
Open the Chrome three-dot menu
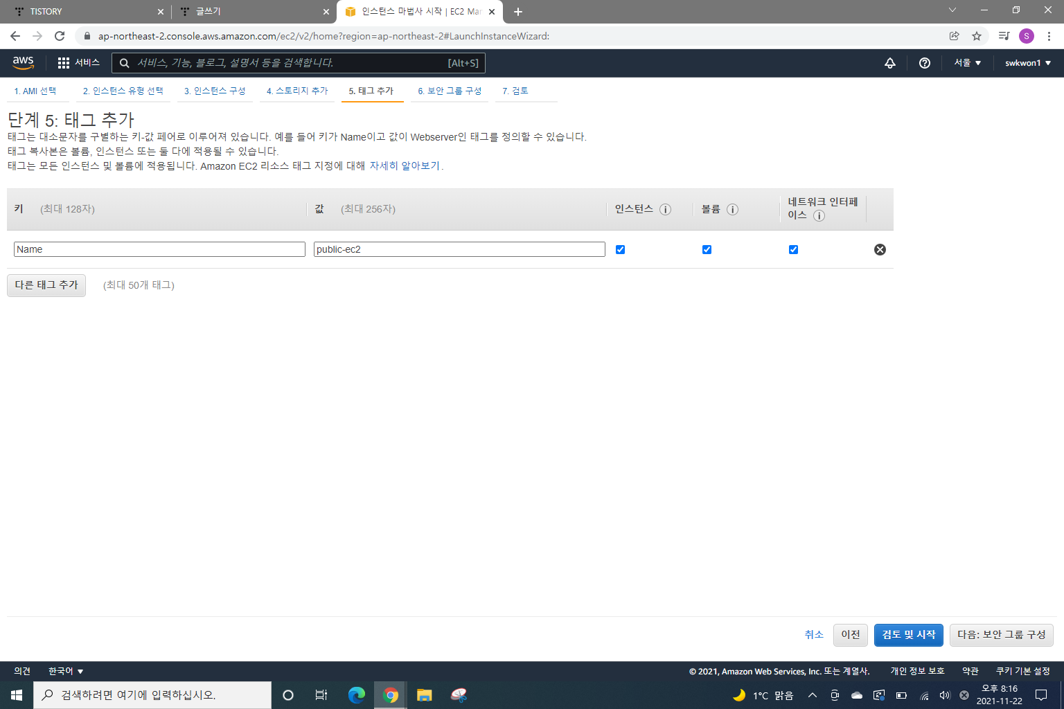pyautogui.click(x=1049, y=36)
